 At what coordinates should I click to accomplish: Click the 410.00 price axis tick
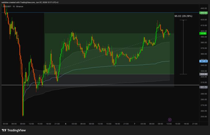point(204,25)
